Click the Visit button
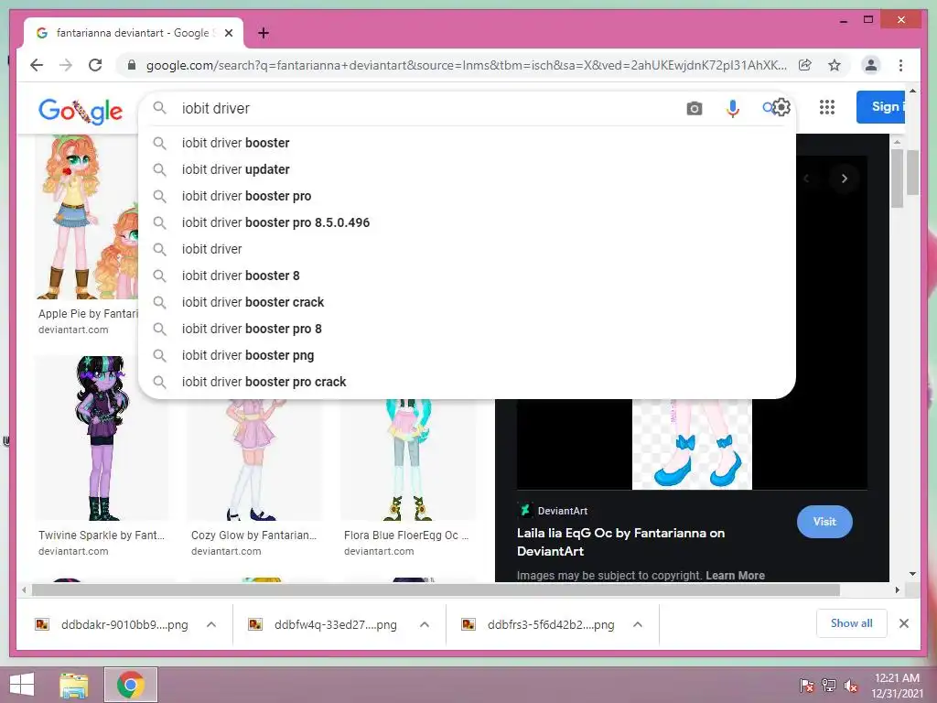This screenshot has width=937, height=703. coord(824,521)
